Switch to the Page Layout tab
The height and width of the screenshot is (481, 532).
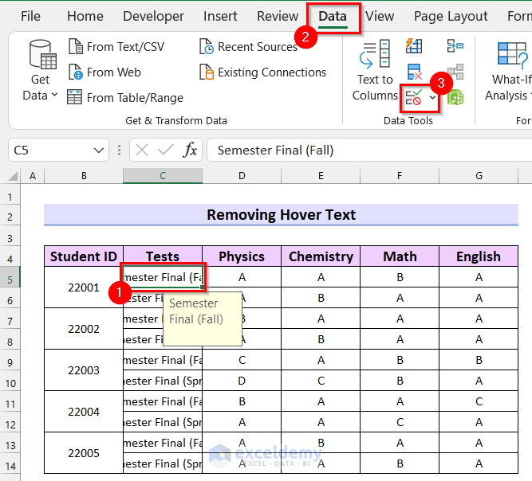pyautogui.click(x=451, y=16)
